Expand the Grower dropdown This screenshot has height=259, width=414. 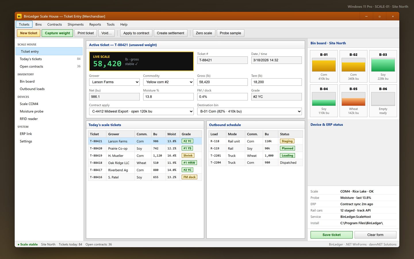(114, 82)
